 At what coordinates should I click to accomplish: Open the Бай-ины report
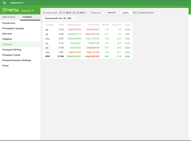tap(20, 34)
